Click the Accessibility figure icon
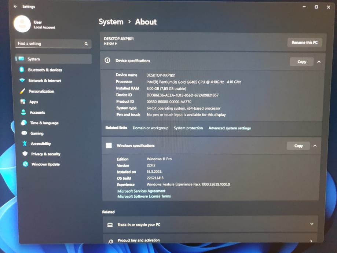The width and height of the screenshot is (337, 253). (25, 143)
